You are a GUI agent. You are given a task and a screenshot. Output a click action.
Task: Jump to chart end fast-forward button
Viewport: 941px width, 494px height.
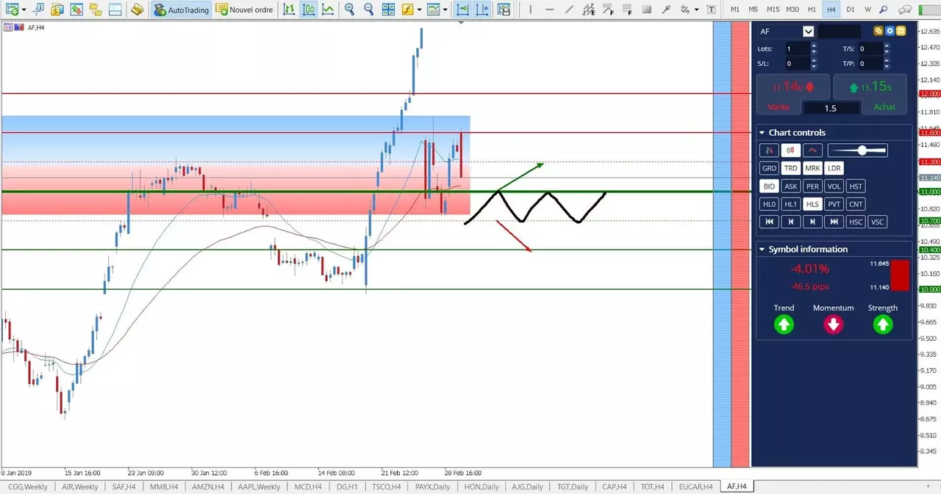pyautogui.click(x=834, y=222)
